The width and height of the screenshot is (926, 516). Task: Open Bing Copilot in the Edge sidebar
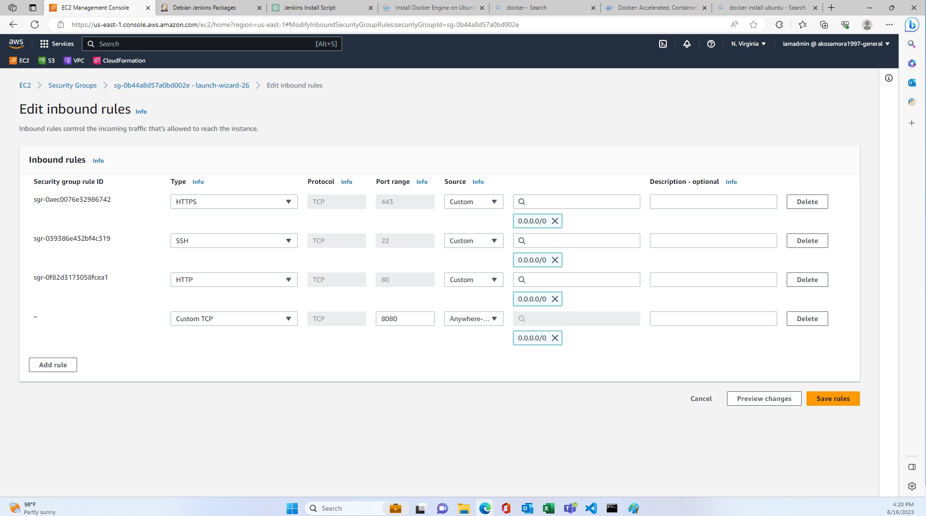[911, 25]
